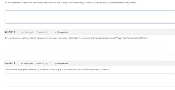This screenshot has width=175, height=90.
Task: Click 'Not yet answered' status for Question 2
Action: (x=27, y=32)
